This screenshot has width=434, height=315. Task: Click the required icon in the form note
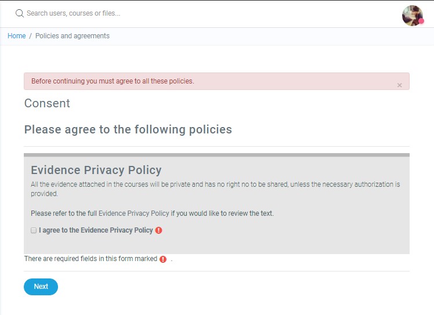click(163, 259)
